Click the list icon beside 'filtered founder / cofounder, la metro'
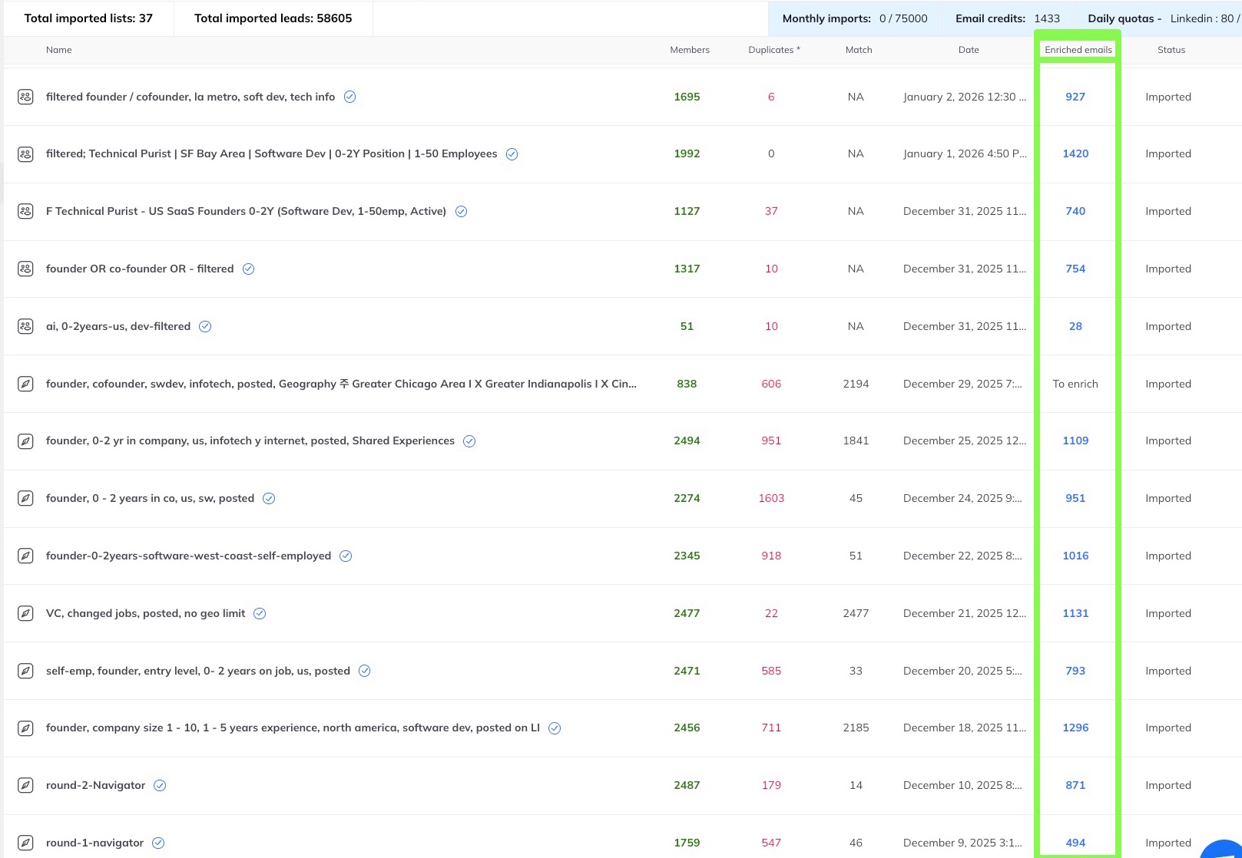 pyautogui.click(x=25, y=97)
